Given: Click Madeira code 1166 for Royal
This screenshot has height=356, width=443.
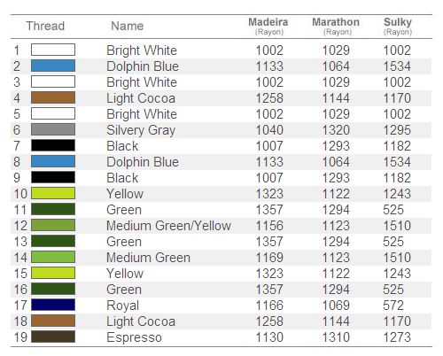Looking at the screenshot, I should 269,306.
